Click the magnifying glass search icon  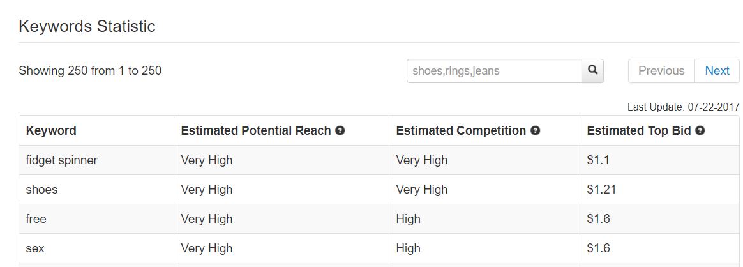click(592, 71)
